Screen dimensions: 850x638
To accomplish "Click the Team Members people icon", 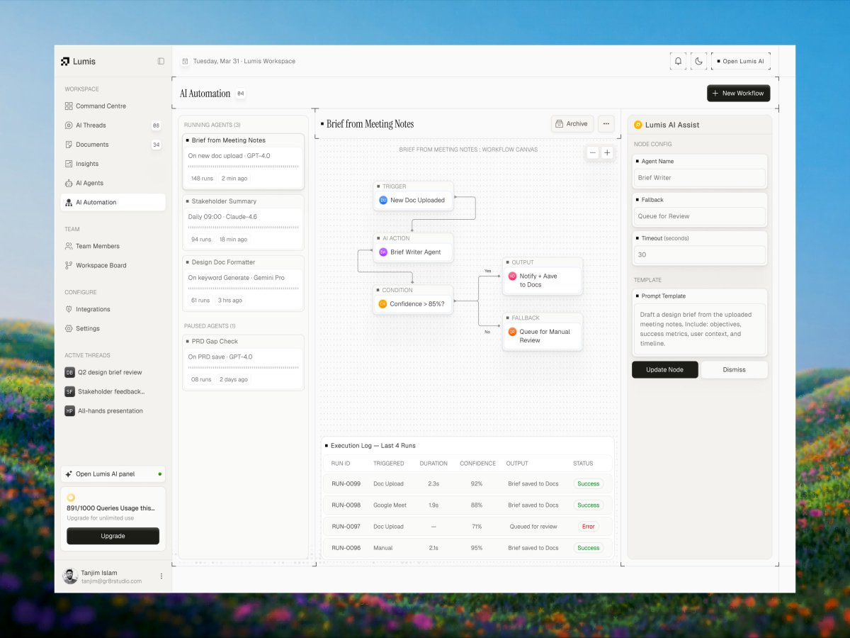I will 69,246.
